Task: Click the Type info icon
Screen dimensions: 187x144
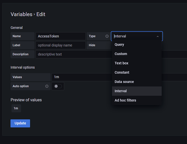Action: pos(107,36)
